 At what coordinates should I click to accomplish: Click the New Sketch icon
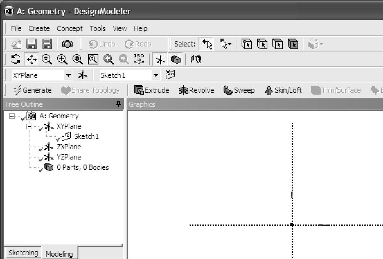tap(170, 75)
